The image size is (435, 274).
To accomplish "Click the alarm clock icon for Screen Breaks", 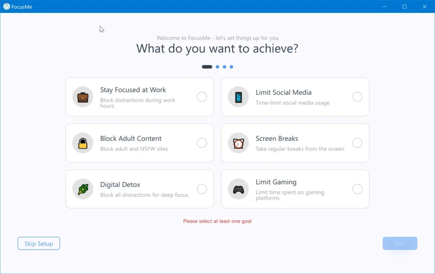I will (x=238, y=143).
